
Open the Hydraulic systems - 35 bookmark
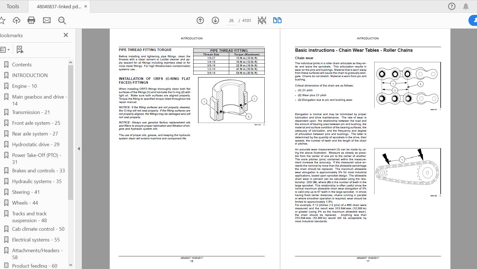[37, 181]
